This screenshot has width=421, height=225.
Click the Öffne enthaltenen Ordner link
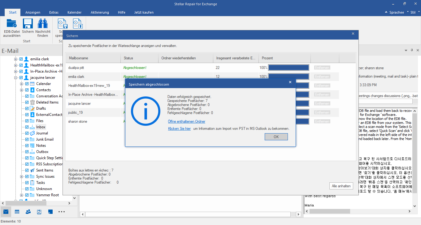pyautogui.click(x=186, y=121)
